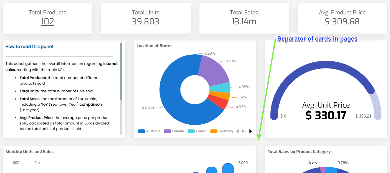The height and width of the screenshot is (173, 390).
Task: Click the 1/2 legend page indicator
Action: point(244,131)
